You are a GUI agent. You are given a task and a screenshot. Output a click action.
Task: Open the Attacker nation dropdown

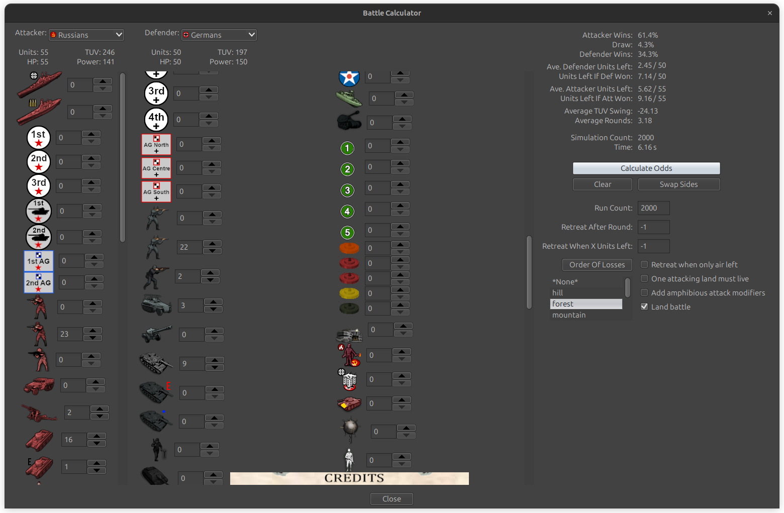tap(86, 35)
